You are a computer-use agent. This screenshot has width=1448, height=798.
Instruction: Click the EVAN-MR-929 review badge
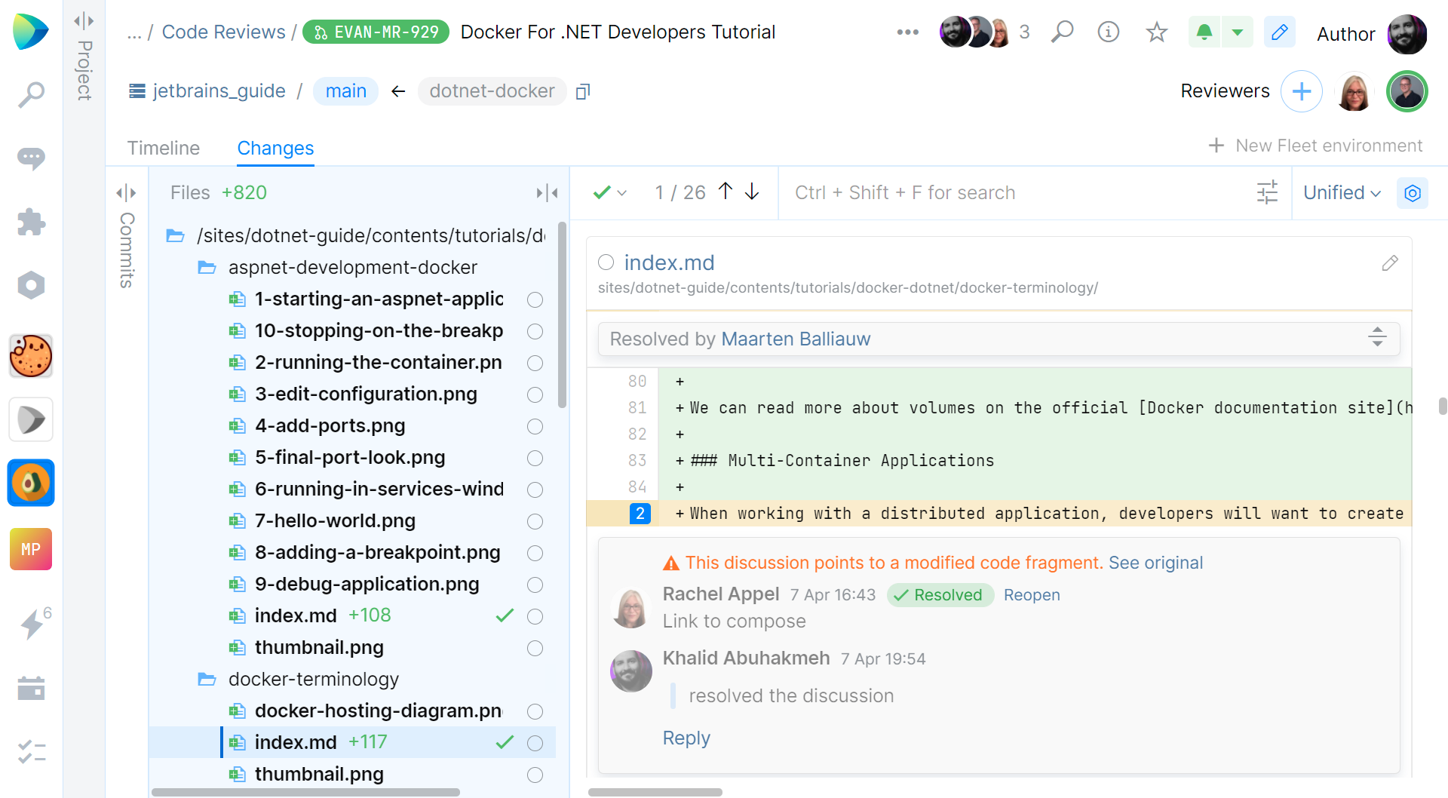376,32
